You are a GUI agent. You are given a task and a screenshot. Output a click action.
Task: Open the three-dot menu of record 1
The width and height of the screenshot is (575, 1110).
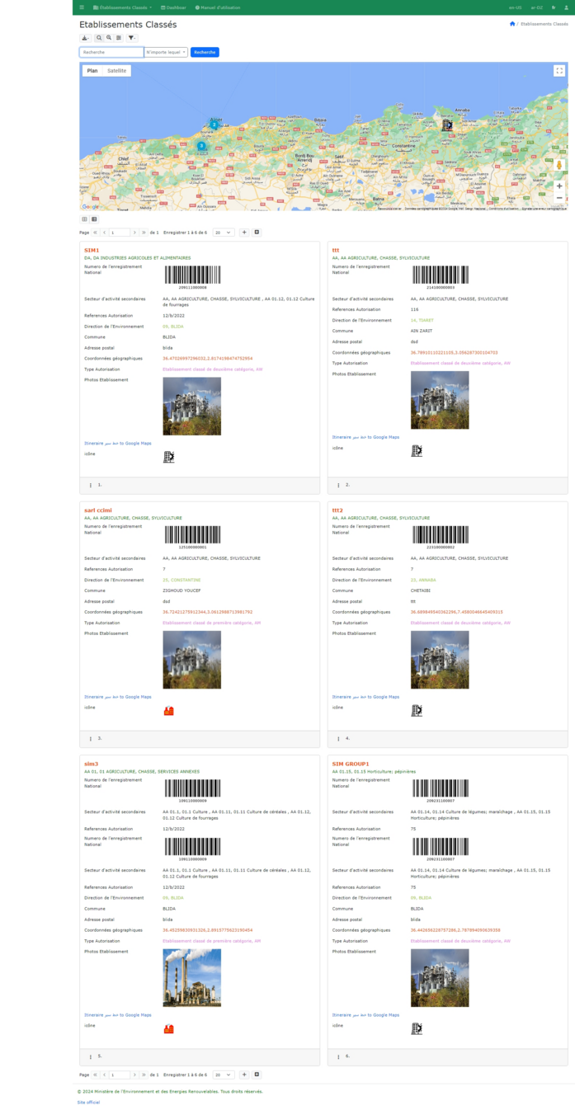pyautogui.click(x=91, y=485)
